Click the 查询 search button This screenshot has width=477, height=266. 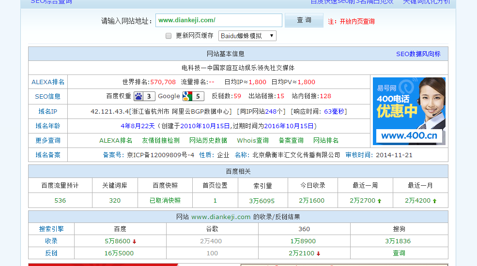pos(304,20)
